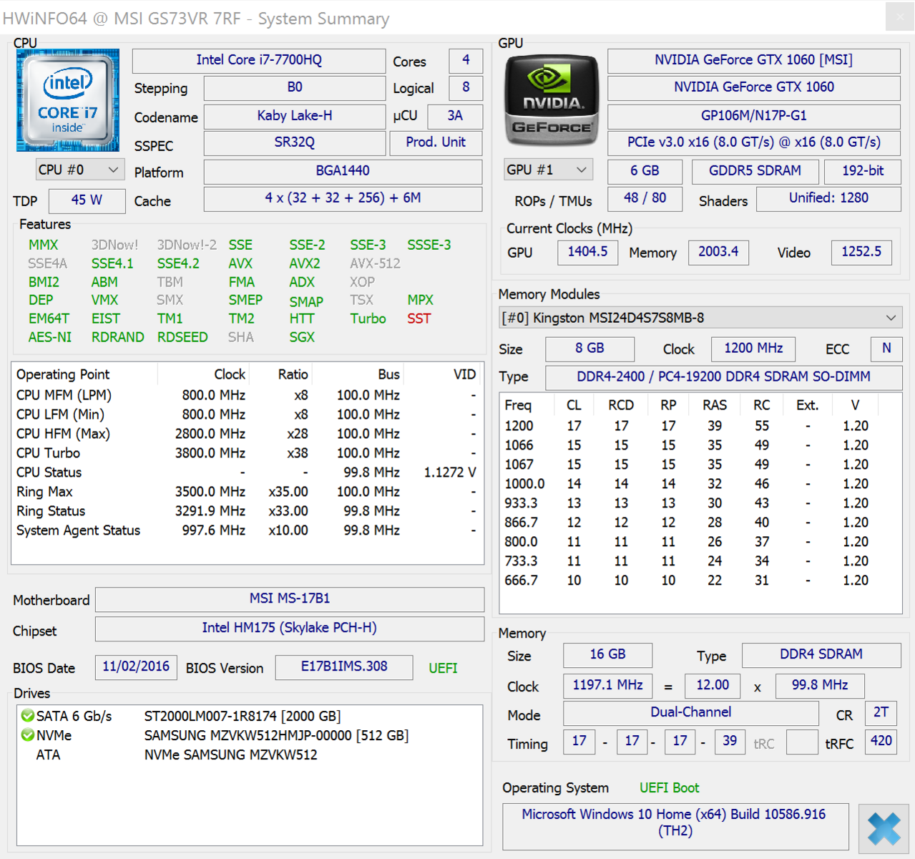Click the green UEFI label near BIOS version
This screenshot has width=915, height=859.
[x=443, y=668]
